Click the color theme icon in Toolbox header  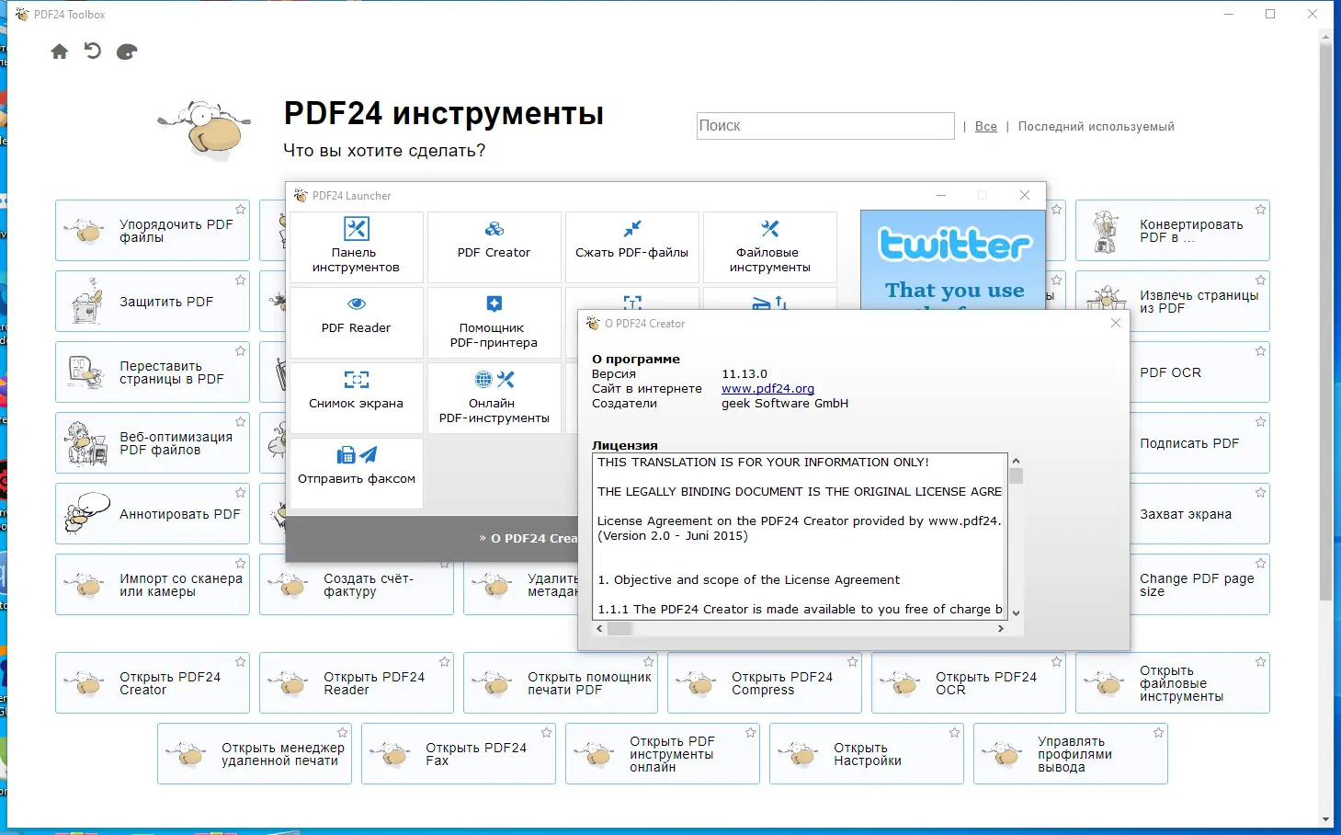pos(127,51)
